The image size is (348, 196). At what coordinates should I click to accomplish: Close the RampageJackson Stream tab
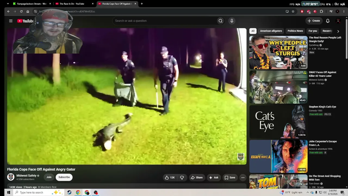click(50, 4)
